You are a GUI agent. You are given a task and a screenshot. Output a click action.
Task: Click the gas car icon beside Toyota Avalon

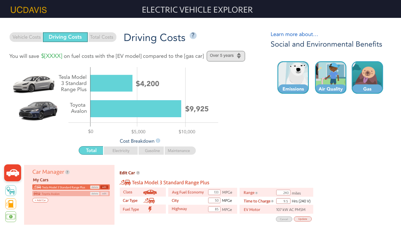tap(37, 194)
